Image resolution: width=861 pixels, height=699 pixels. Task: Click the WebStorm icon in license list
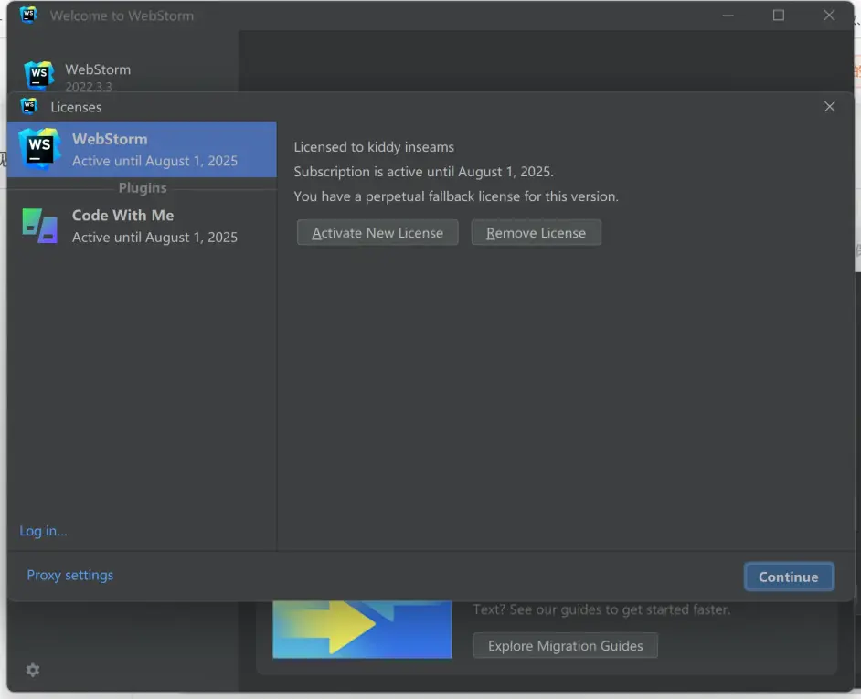pos(39,149)
